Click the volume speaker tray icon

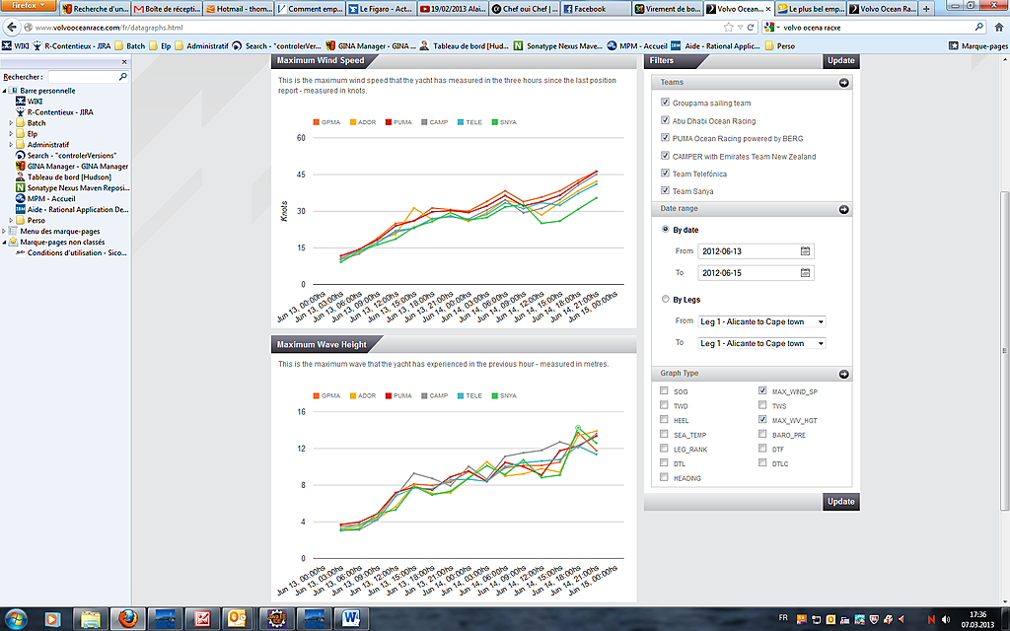pyautogui.click(x=946, y=619)
